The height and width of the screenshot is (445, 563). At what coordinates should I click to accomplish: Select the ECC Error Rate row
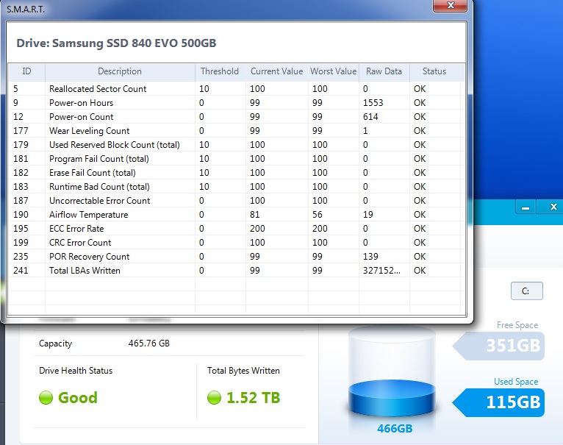click(234, 229)
